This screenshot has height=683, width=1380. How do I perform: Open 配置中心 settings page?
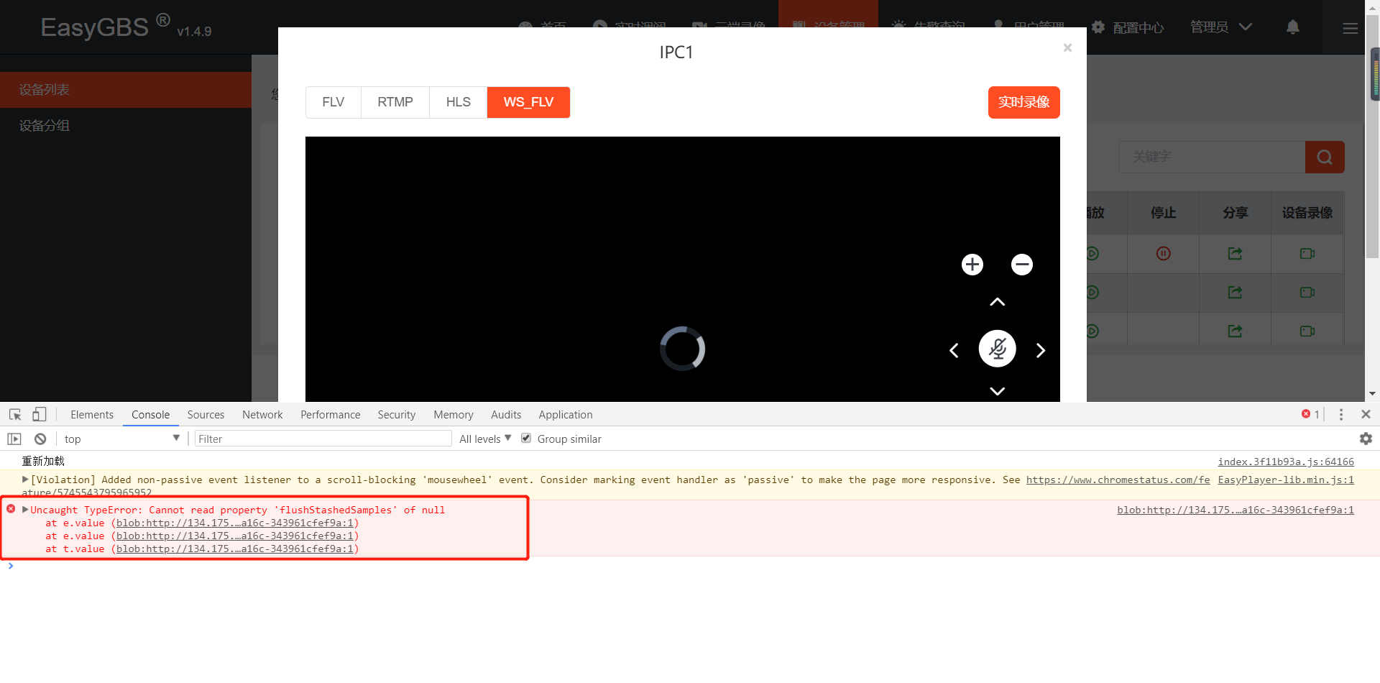coord(1128,27)
